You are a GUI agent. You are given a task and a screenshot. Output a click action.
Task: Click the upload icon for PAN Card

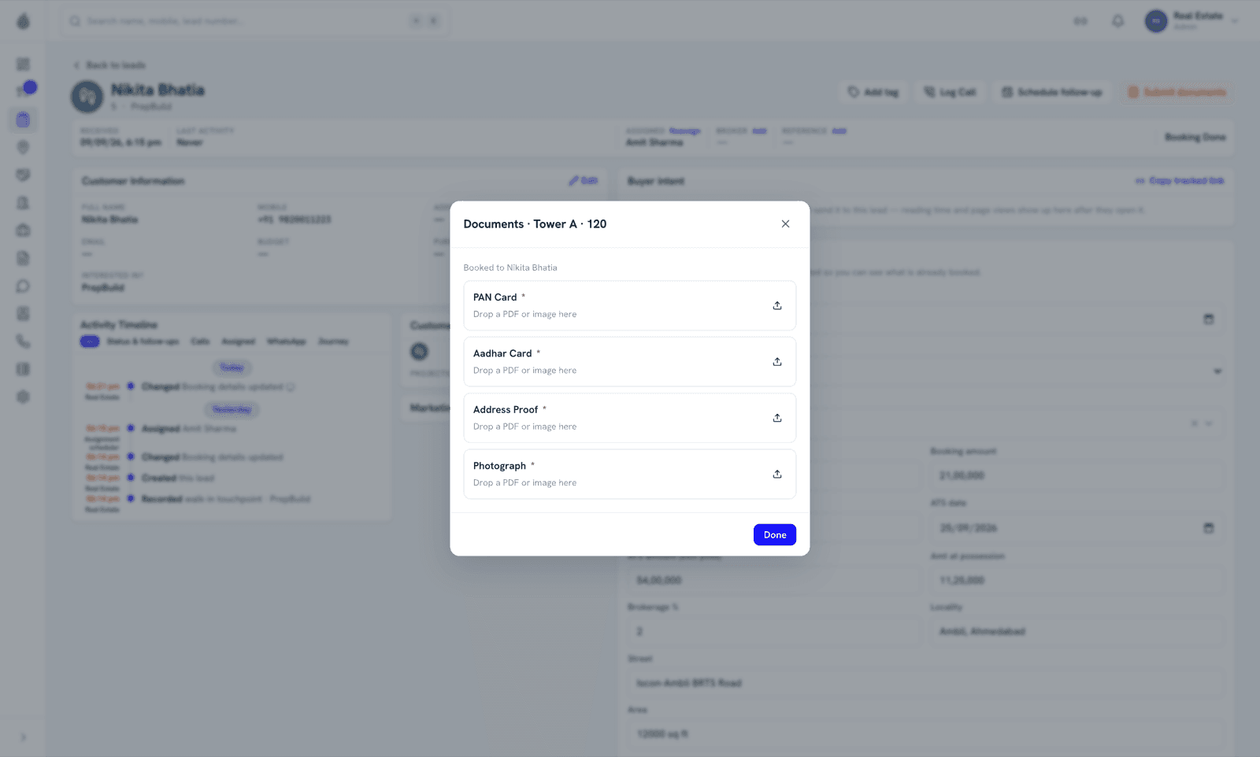(777, 305)
